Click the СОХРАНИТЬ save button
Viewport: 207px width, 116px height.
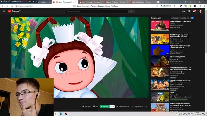(x=137, y=106)
